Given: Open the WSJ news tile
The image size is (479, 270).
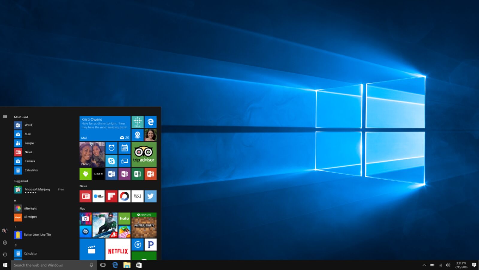Looking at the screenshot, I should coord(137,196).
